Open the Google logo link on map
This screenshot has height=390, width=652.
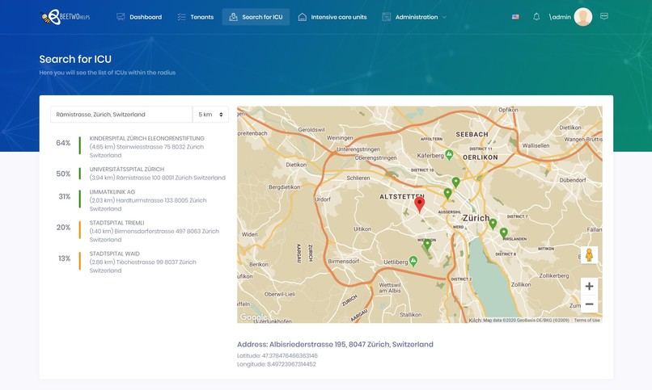click(253, 317)
